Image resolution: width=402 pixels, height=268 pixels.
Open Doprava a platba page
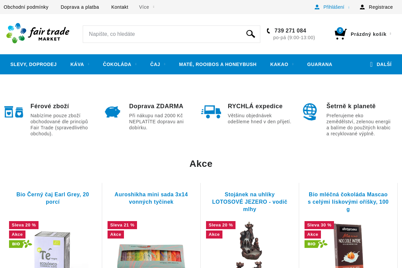click(80, 7)
